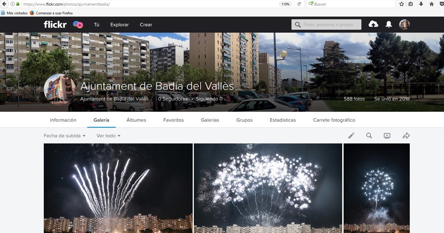The width and height of the screenshot is (444, 233).
Task: Open the user avatar menu
Action: pyautogui.click(x=404, y=24)
